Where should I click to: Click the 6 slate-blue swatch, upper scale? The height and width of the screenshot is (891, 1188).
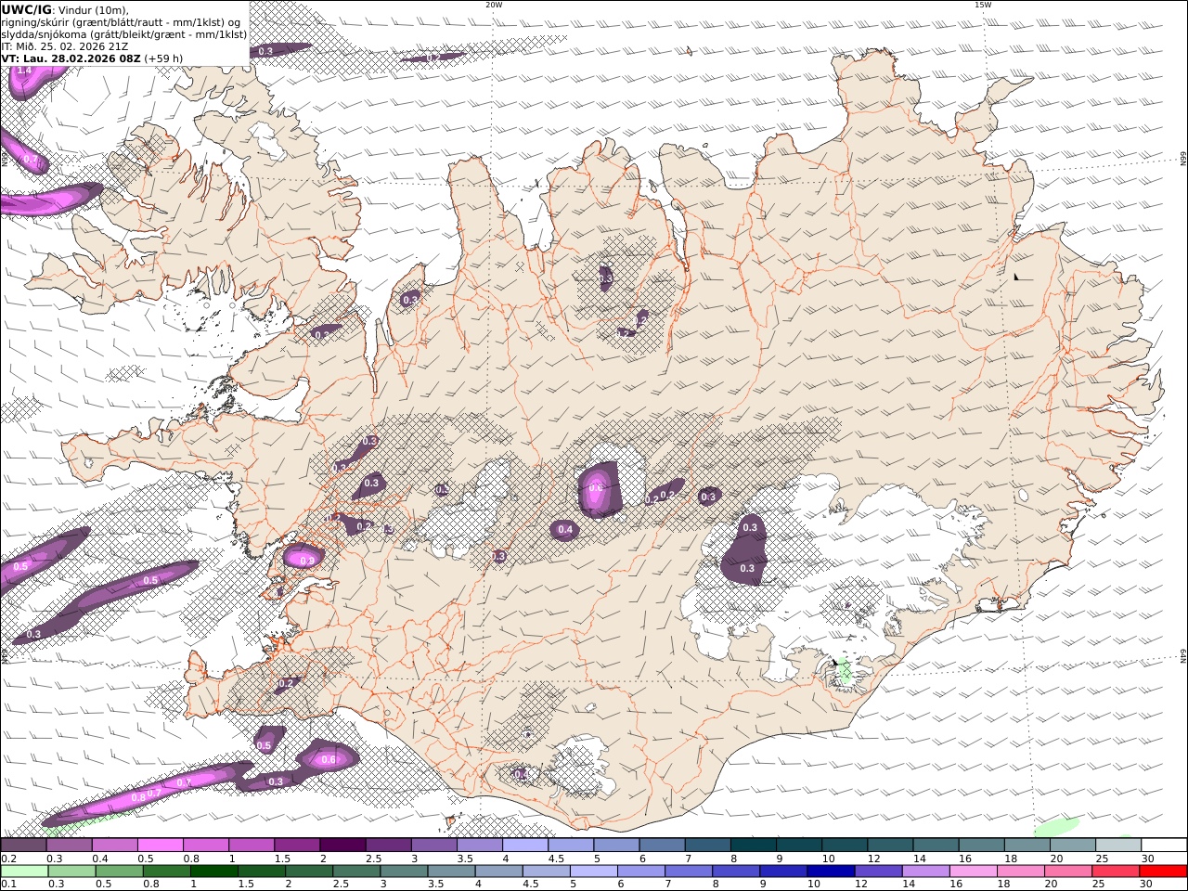point(662,845)
